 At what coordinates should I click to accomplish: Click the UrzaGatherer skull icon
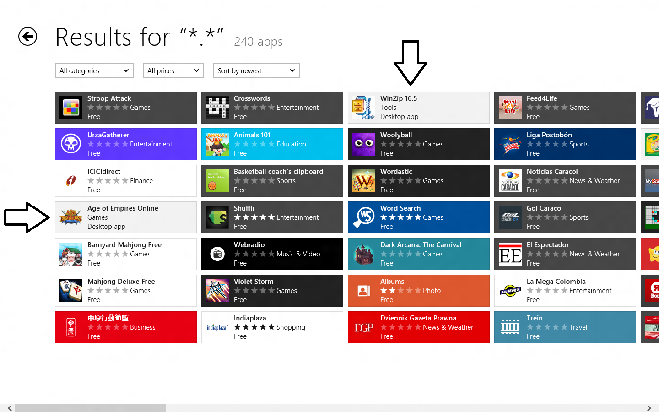(x=71, y=144)
